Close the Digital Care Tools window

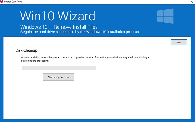[192, 2]
